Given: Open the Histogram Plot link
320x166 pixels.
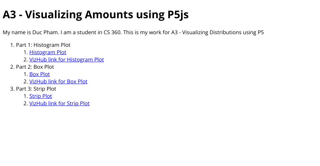Looking at the screenshot, I should [x=48, y=52].
